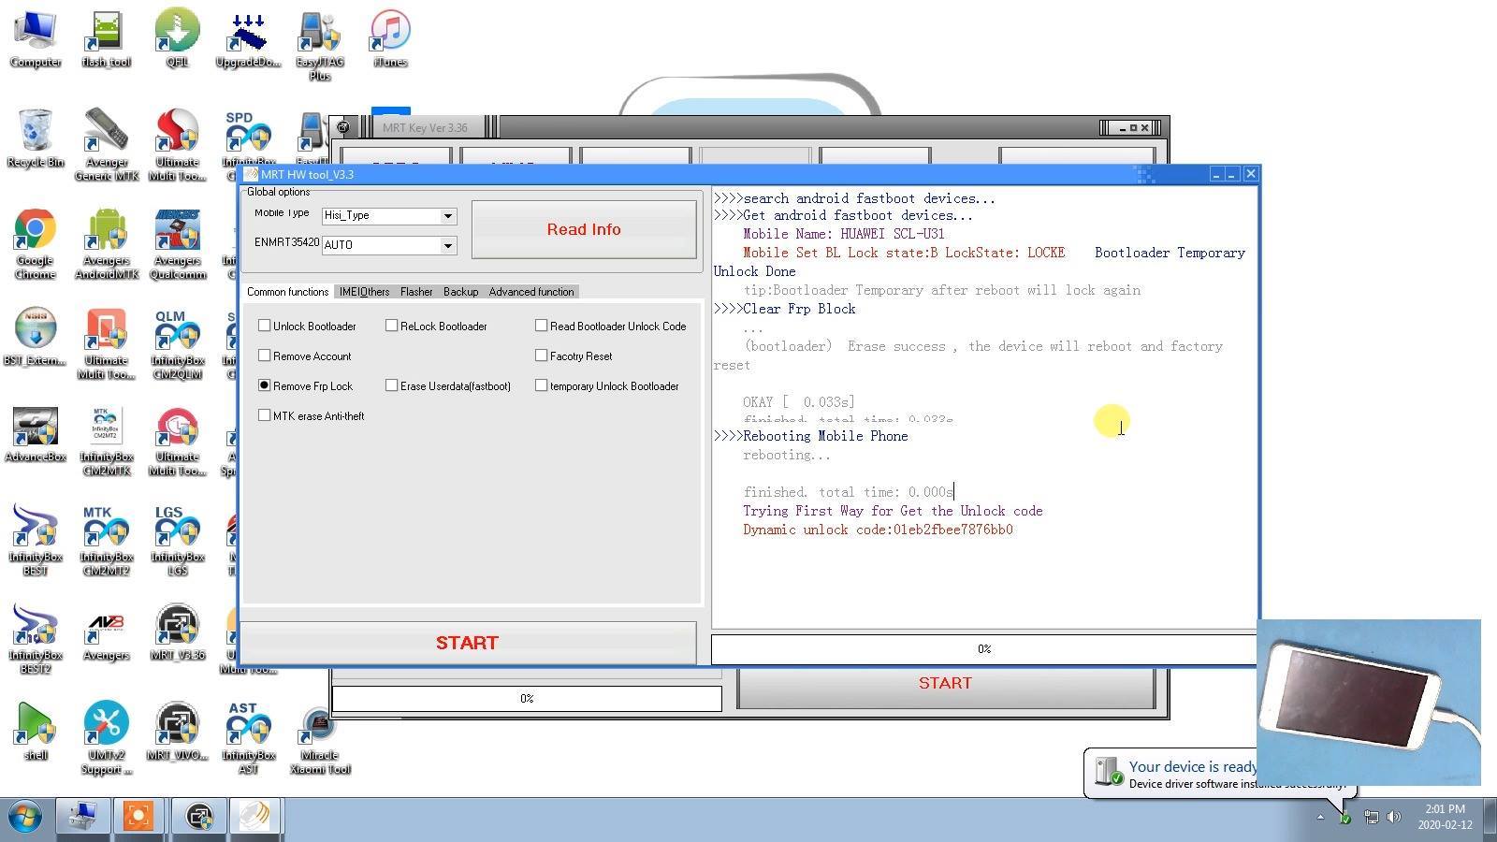
Task: Show hidden system tray icons
Action: 1320,818
